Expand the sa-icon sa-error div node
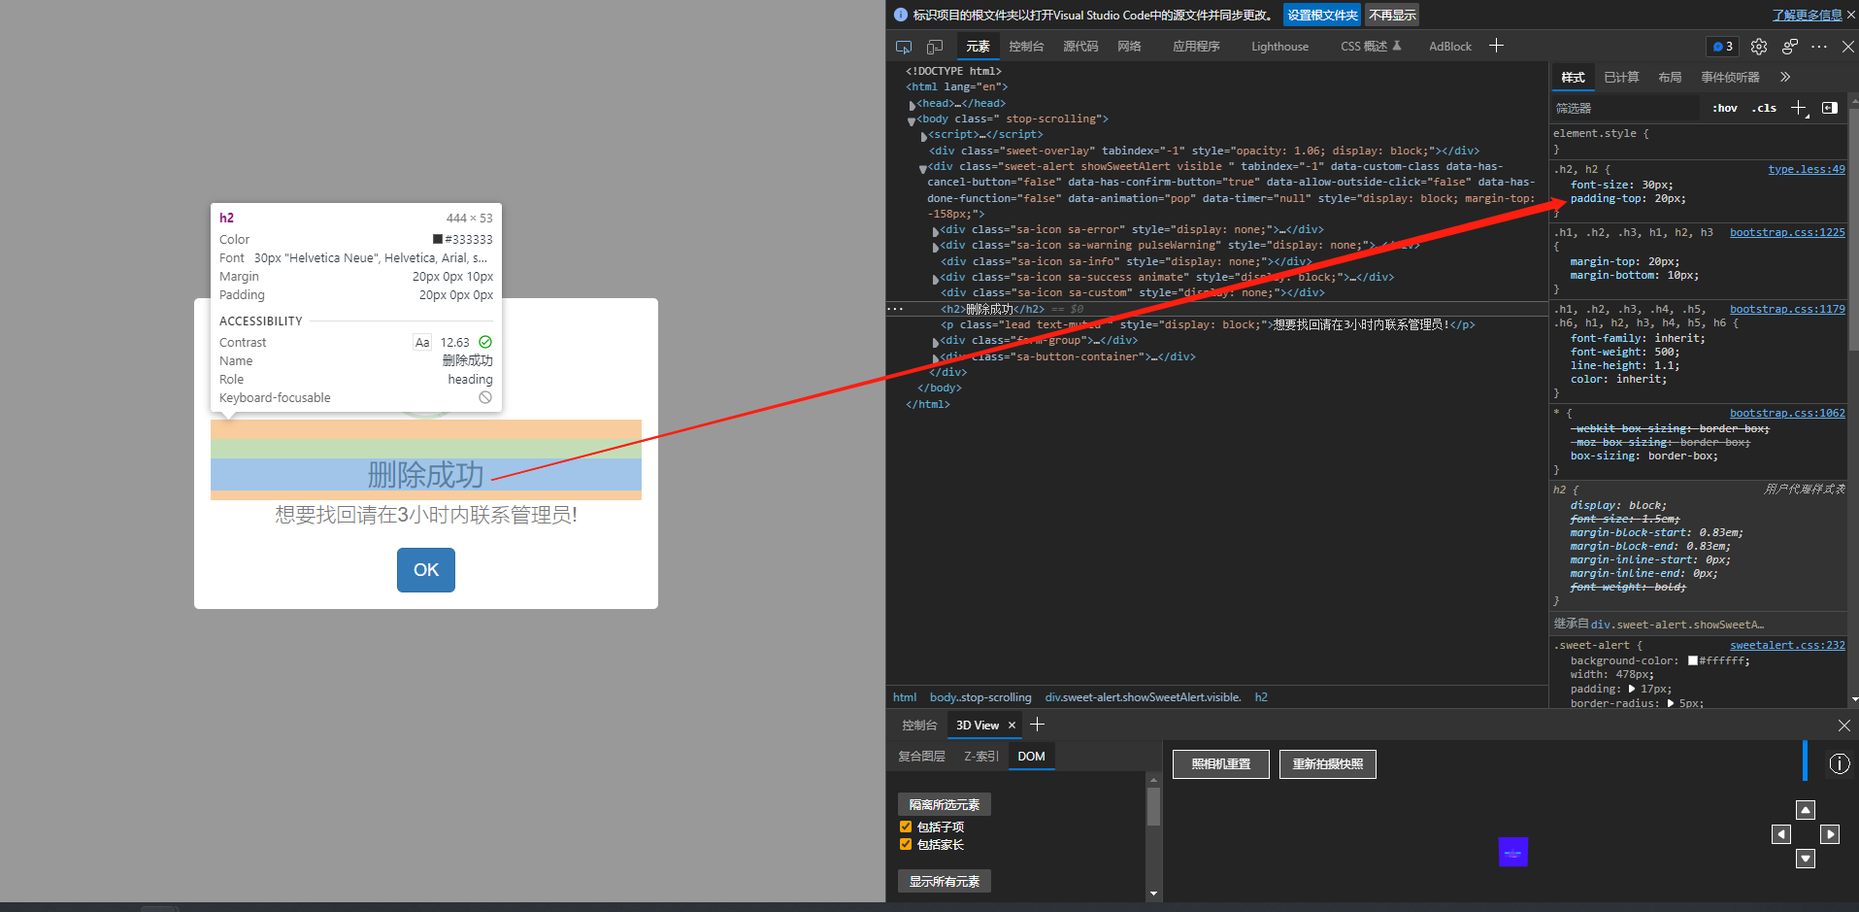The width and height of the screenshot is (1859, 912). [935, 231]
